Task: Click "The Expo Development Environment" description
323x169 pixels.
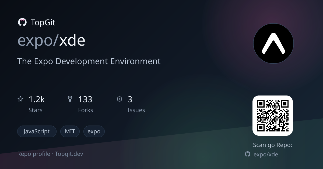Action: [89, 61]
